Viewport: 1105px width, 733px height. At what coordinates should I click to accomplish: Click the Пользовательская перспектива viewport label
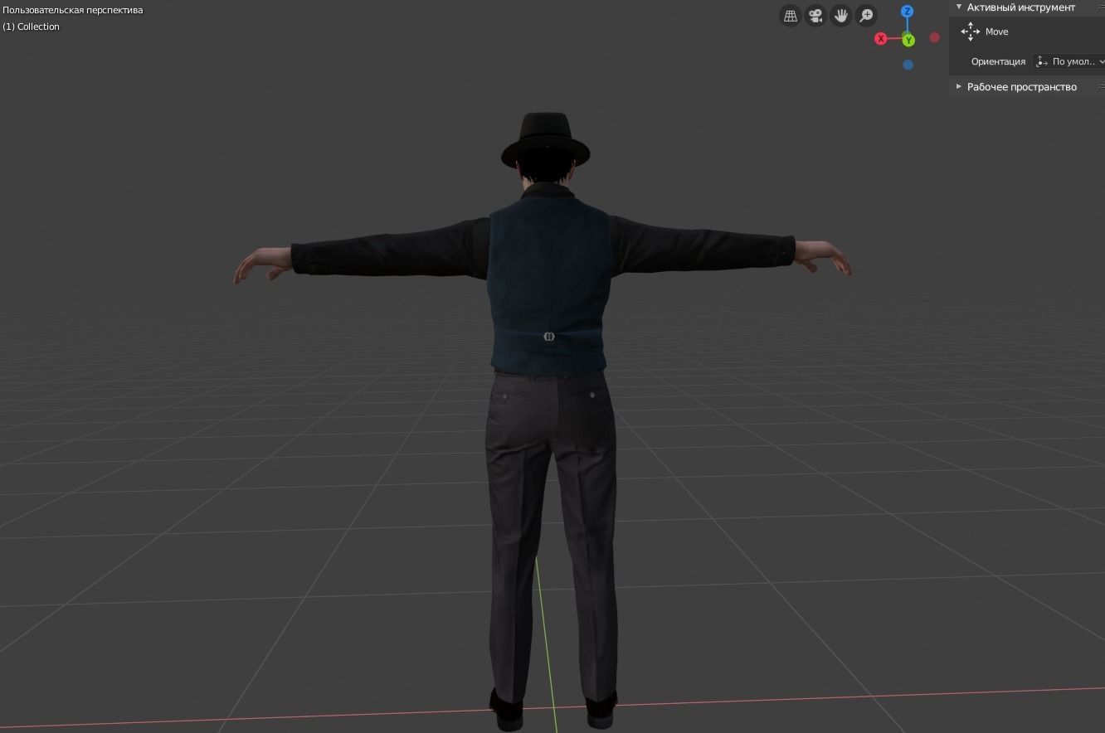click(x=72, y=10)
